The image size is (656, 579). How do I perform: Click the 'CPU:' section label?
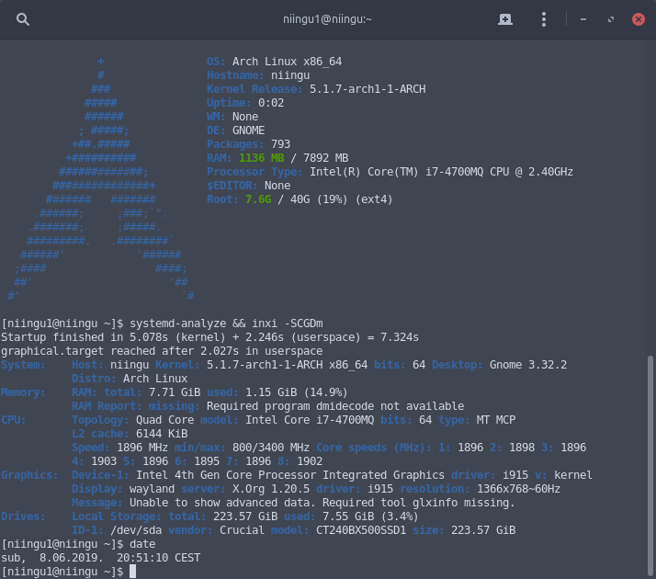[14, 420]
